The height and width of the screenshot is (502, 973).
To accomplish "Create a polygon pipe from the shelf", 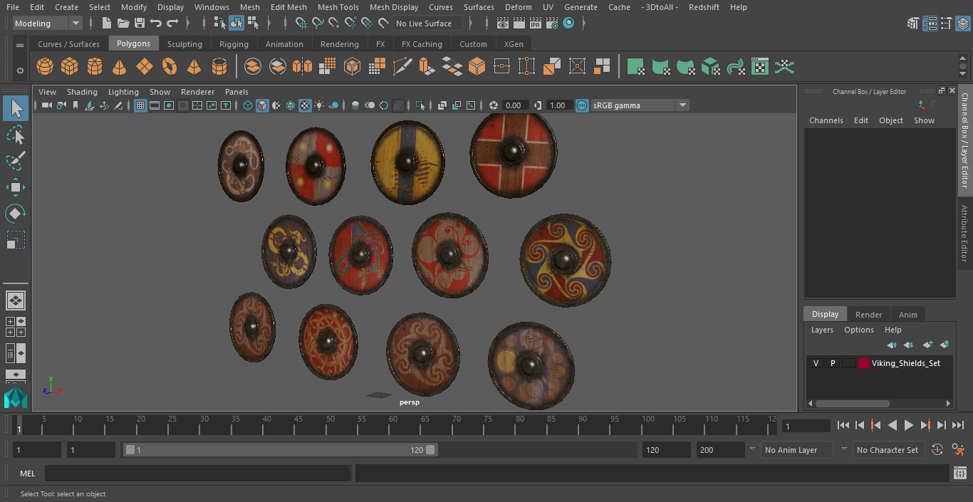I will tap(219, 67).
